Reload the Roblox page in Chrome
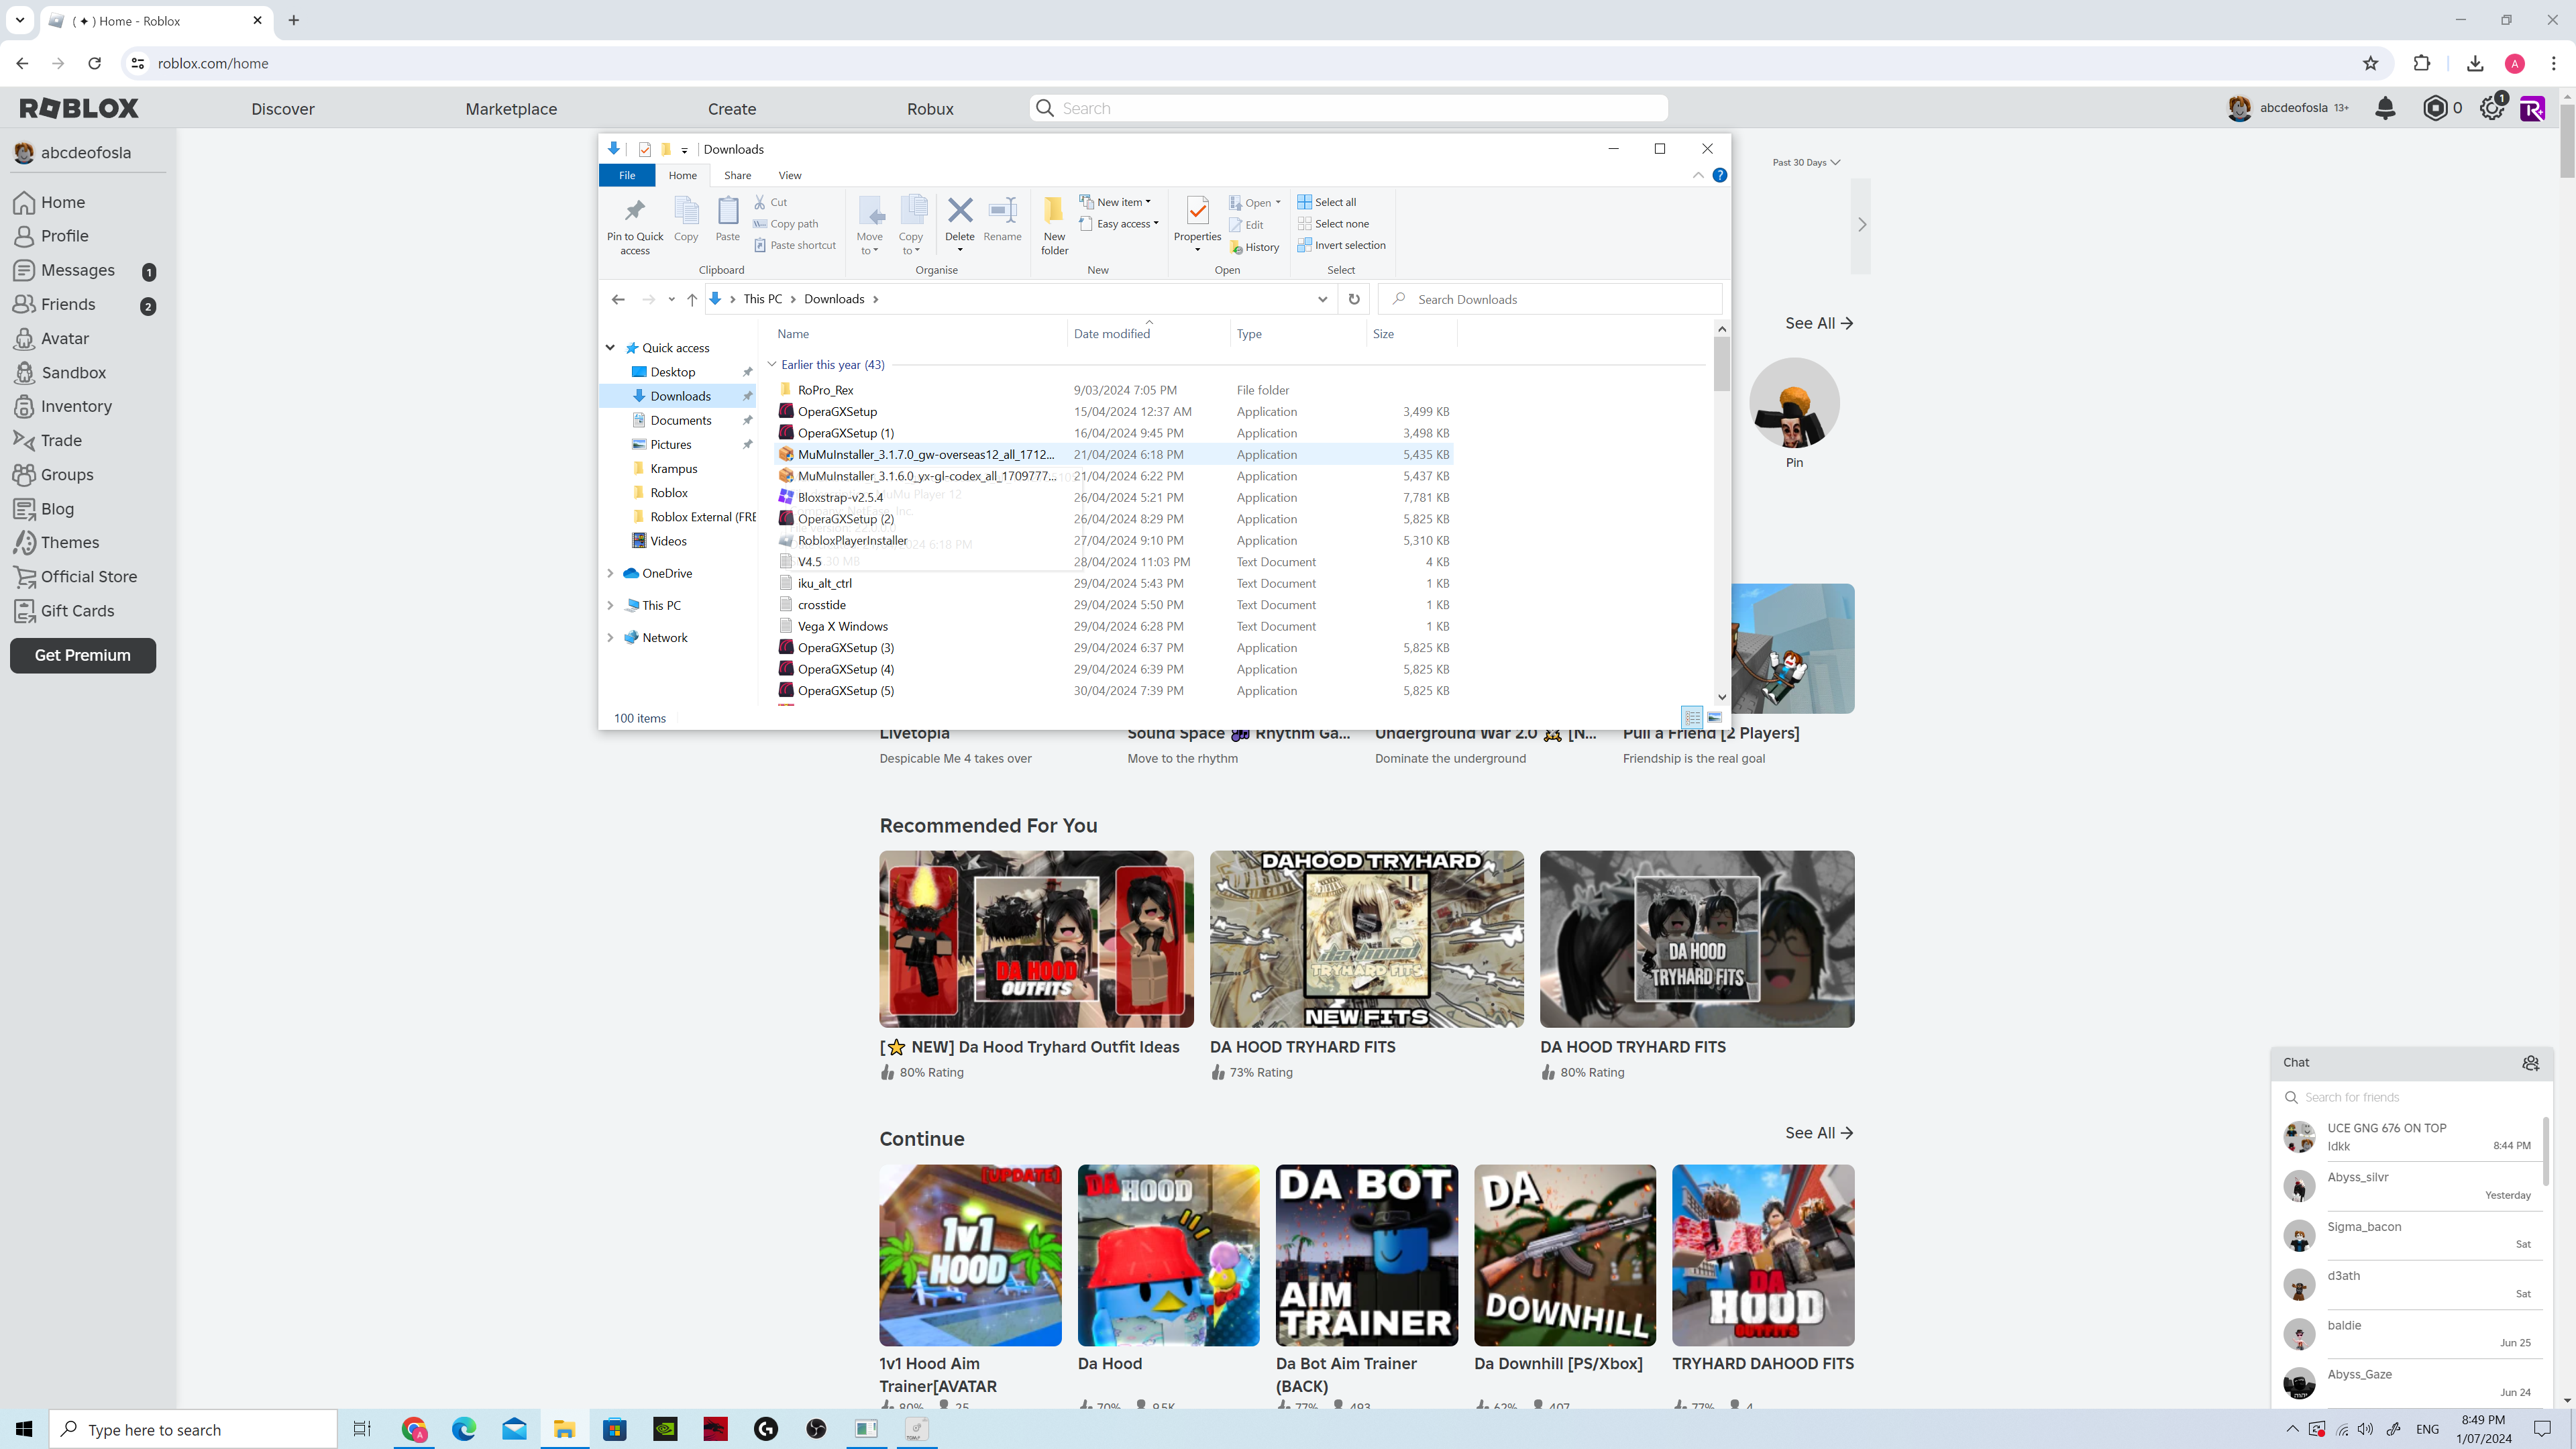 [x=94, y=63]
